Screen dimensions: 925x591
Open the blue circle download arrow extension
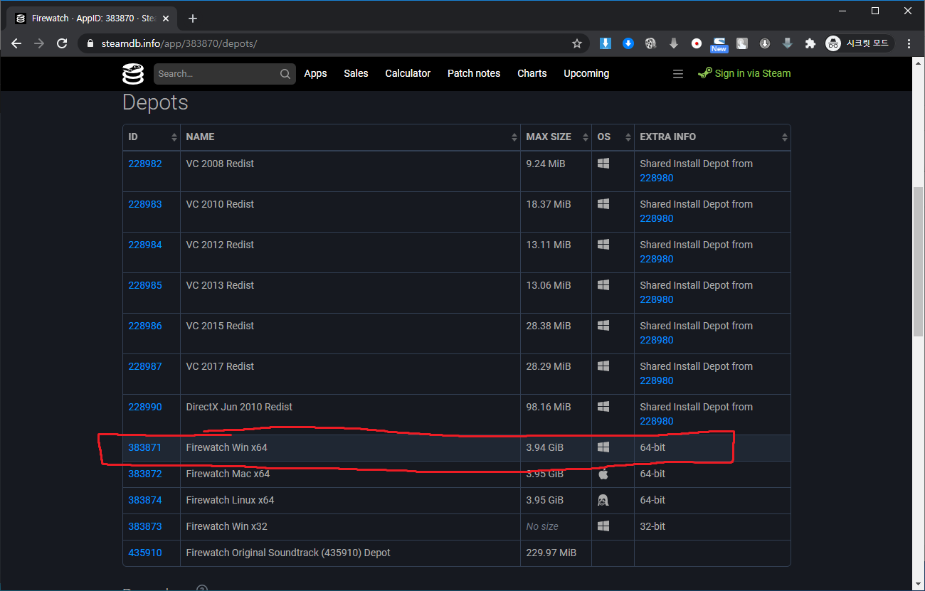[x=628, y=43]
